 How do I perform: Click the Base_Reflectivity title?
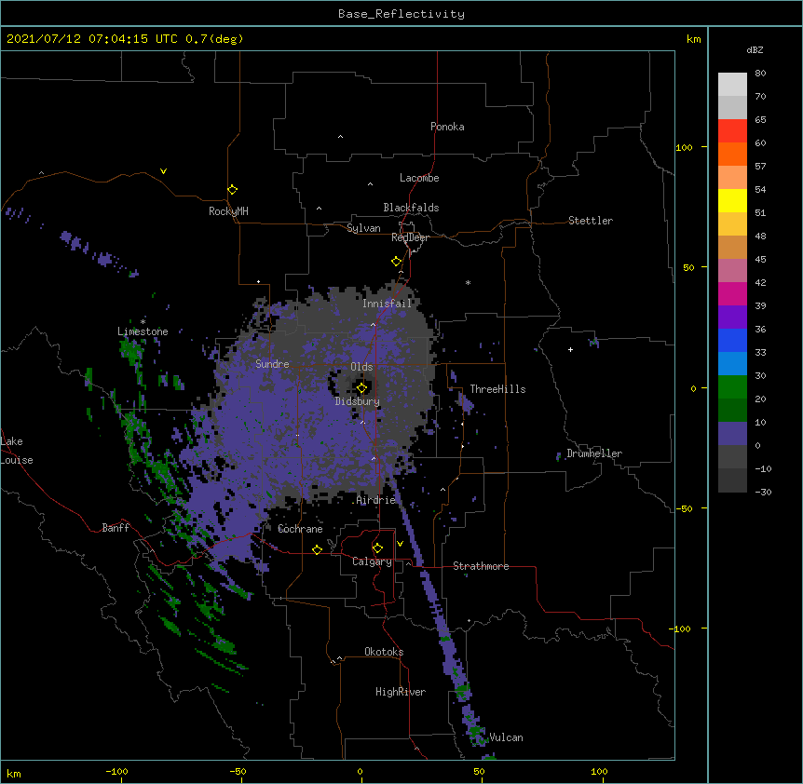(401, 14)
